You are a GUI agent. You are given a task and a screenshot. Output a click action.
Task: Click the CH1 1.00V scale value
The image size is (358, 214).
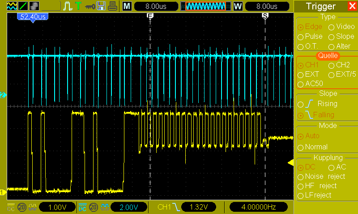click(57, 207)
